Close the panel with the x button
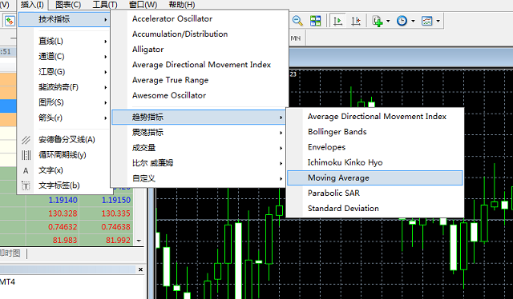513x299 pixels. 141,269
